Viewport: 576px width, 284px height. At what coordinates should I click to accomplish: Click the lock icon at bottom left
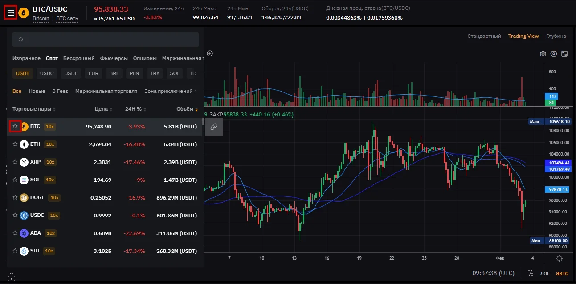12,277
